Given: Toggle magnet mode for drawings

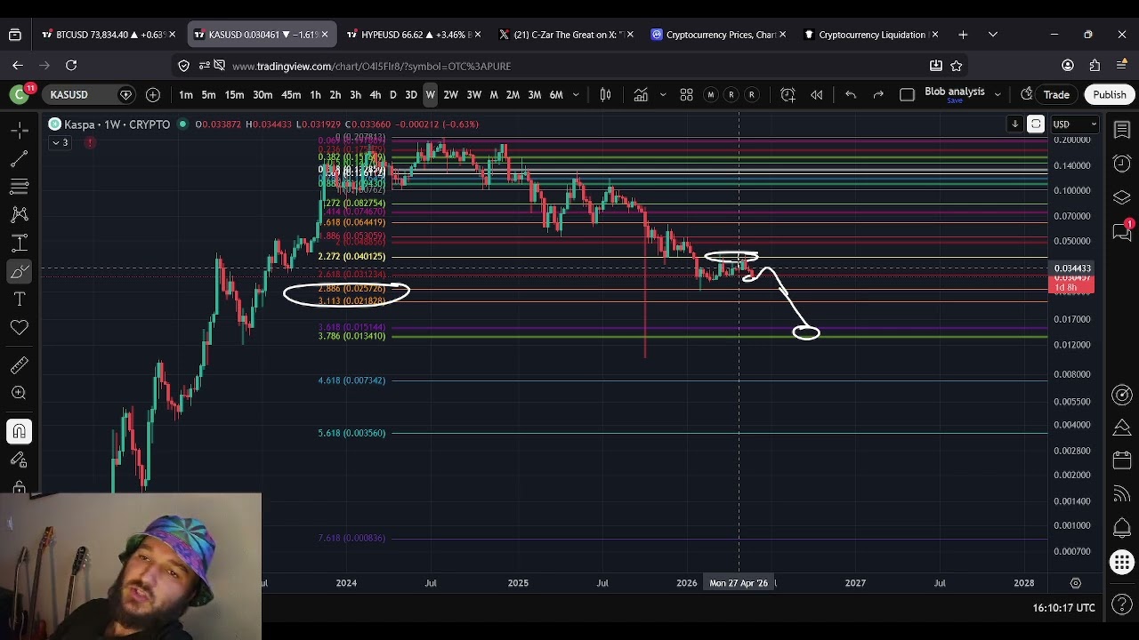Looking at the screenshot, I should pos(19,431).
